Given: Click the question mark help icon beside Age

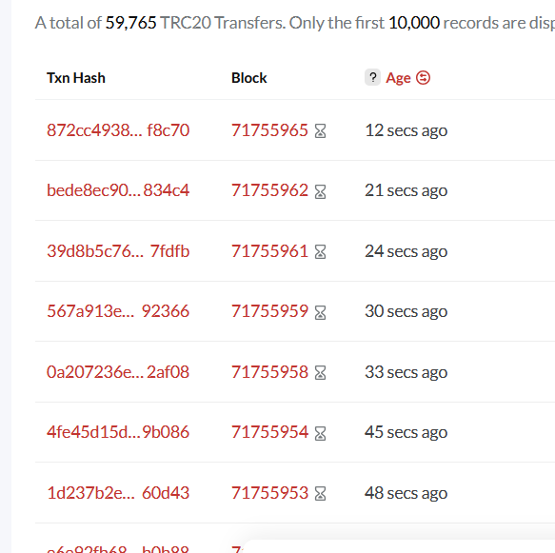Looking at the screenshot, I should [372, 77].
